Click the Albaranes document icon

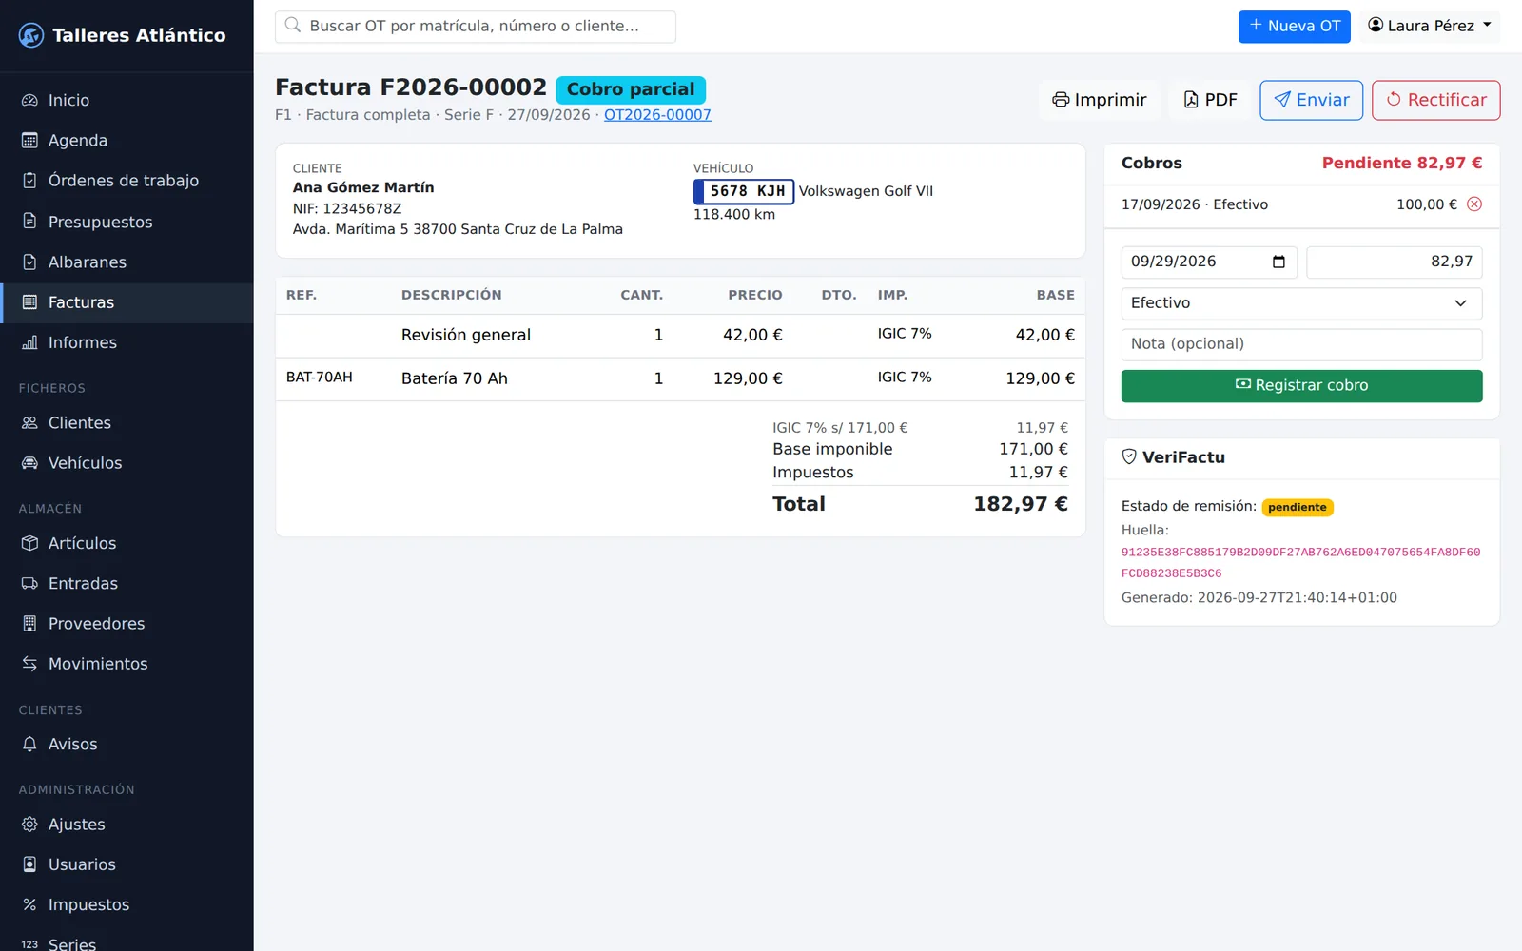click(x=29, y=262)
